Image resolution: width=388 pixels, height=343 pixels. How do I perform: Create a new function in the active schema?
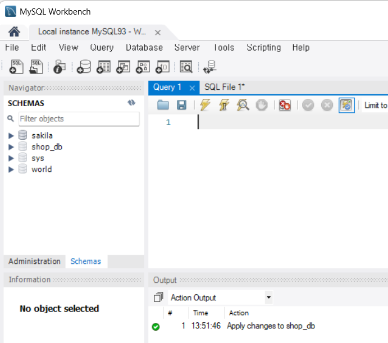click(x=163, y=67)
